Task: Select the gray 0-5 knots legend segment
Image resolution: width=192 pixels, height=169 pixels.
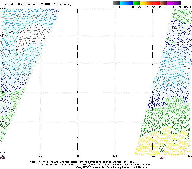Action: pyautogui.click(x=116, y=3)
